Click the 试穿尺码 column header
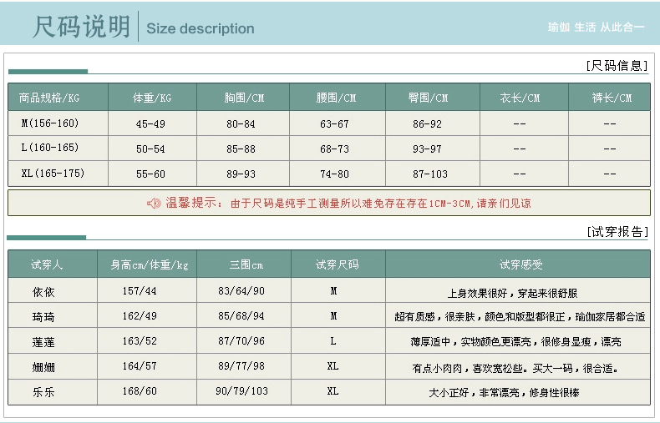The image size is (660, 423). (x=338, y=264)
